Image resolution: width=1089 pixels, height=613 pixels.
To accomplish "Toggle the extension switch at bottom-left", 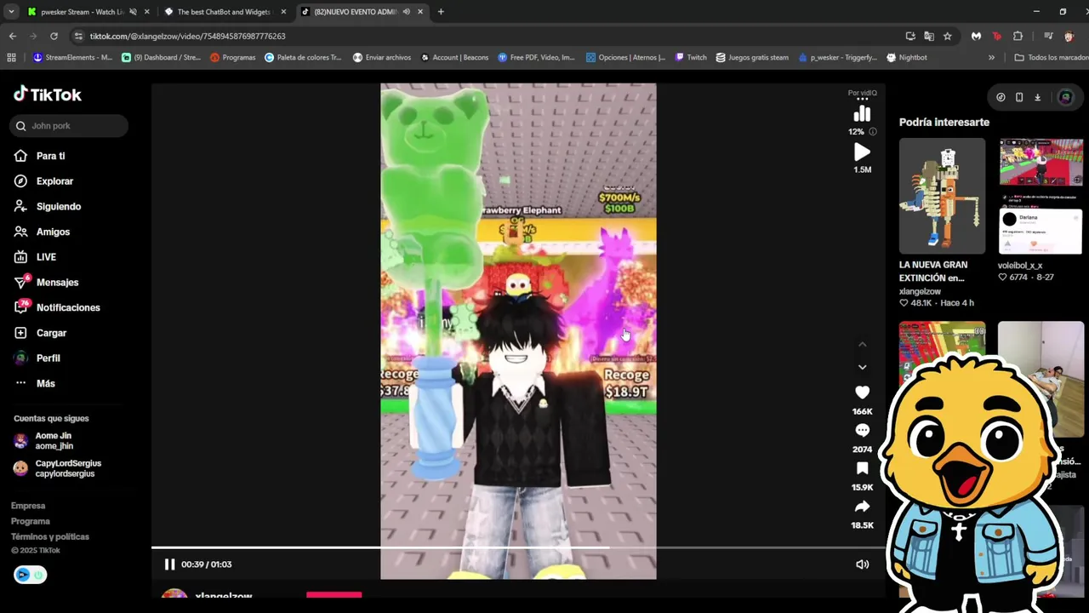I will pos(30,575).
